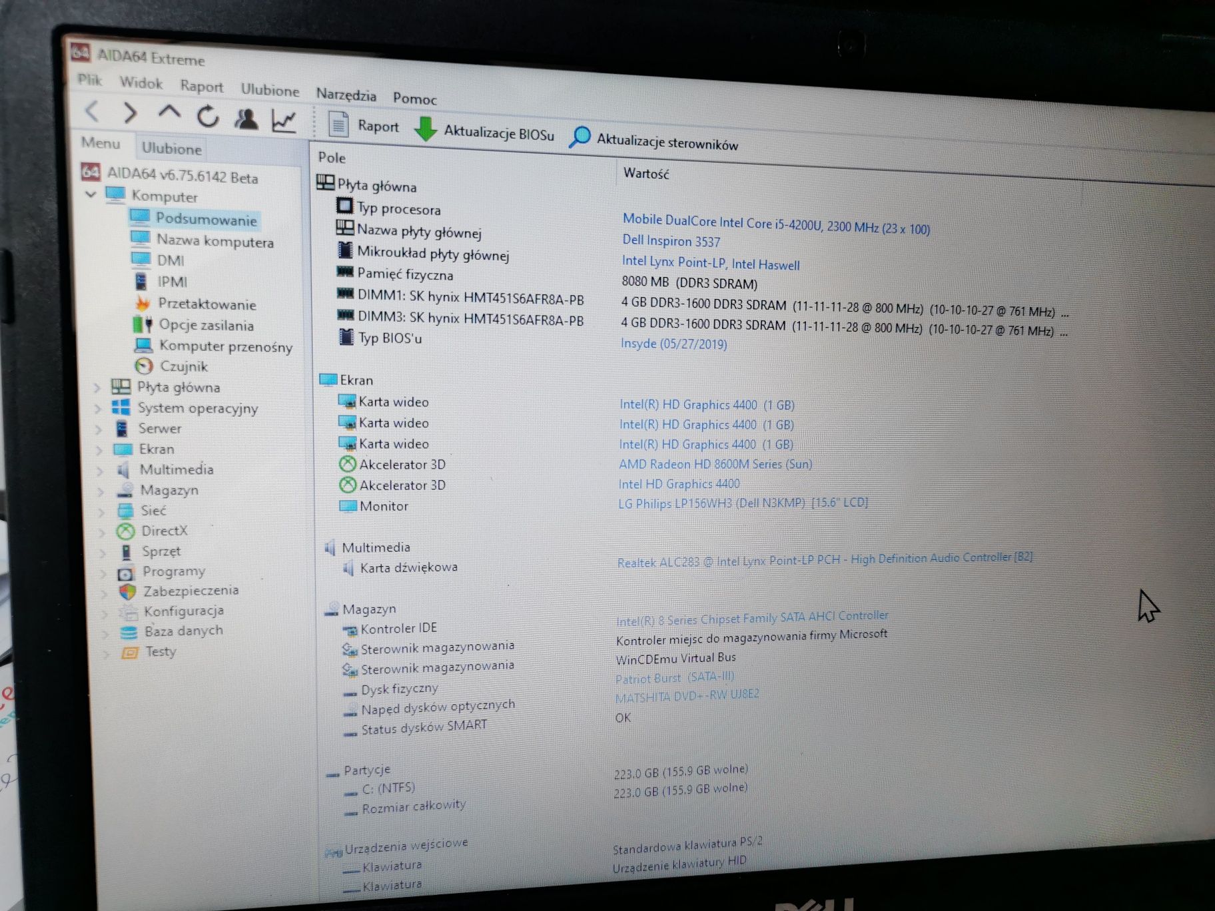Open the Pomoc menu
This screenshot has height=911, width=1215.
tap(415, 99)
